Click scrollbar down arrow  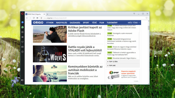coord(149,84)
